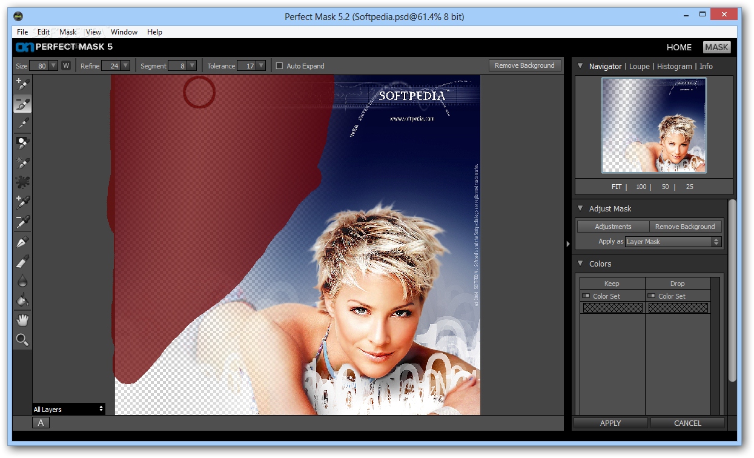Open the Help menu

[x=154, y=32]
